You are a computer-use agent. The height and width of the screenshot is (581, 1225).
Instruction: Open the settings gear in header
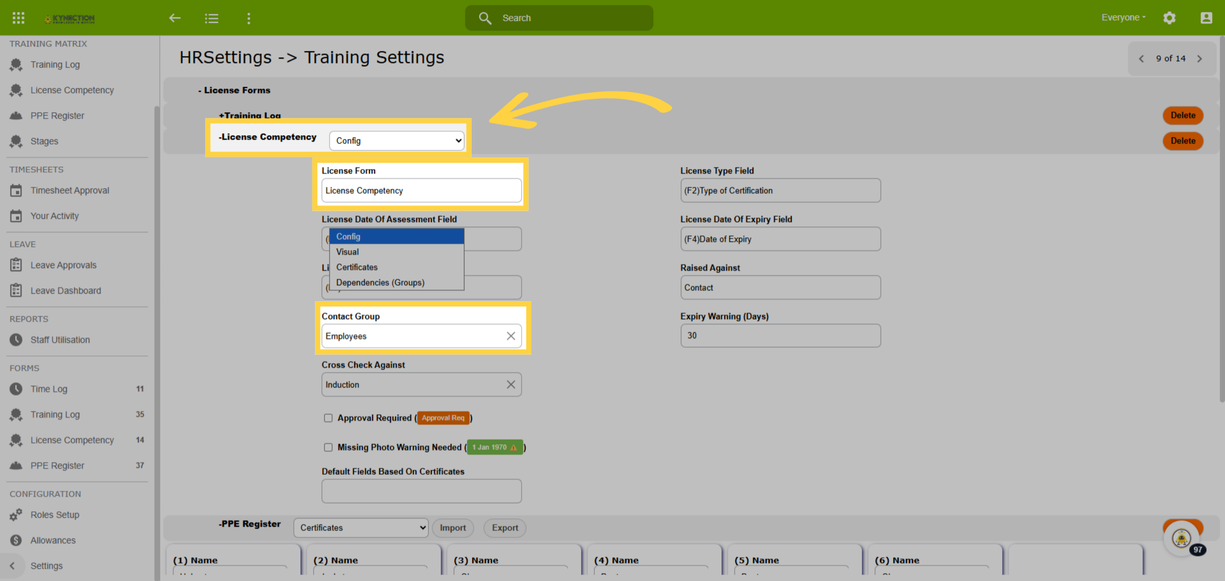(x=1169, y=18)
